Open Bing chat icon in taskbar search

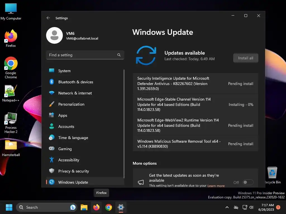pos(73,207)
